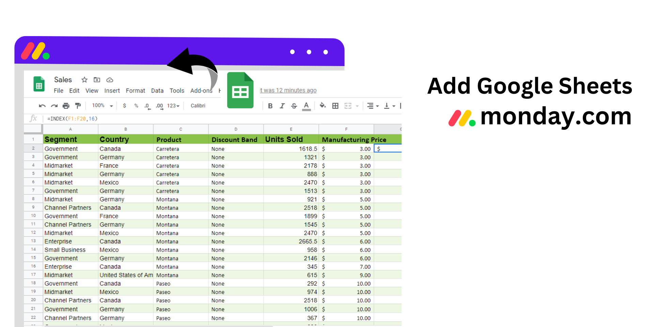Click the move-to-folder icon next to Sales
Image resolution: width=654 pixels, height=327 pixels.
tap(97, 80)
